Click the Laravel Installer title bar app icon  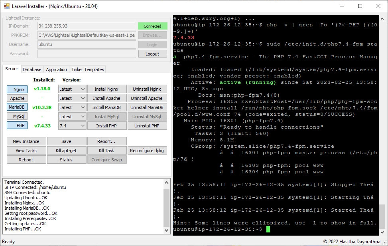pyautogui.click(x=6, y=6)
